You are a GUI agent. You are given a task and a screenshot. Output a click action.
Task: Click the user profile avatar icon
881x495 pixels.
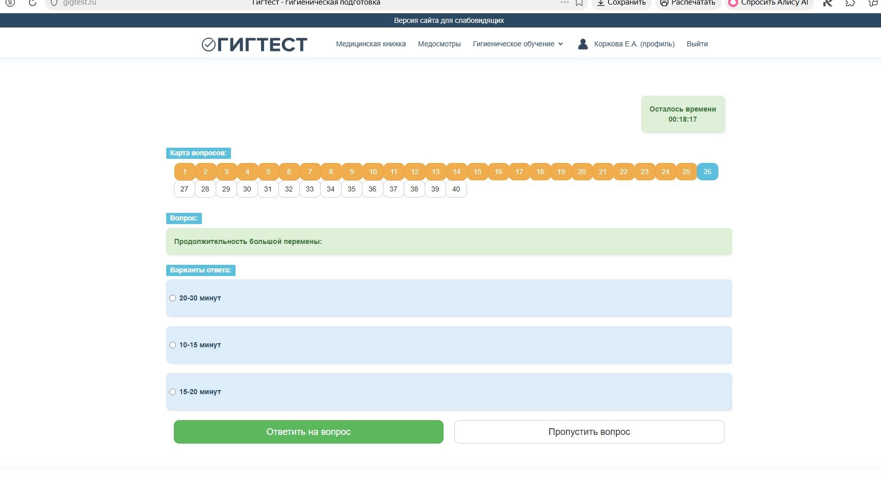coord(583,44)
